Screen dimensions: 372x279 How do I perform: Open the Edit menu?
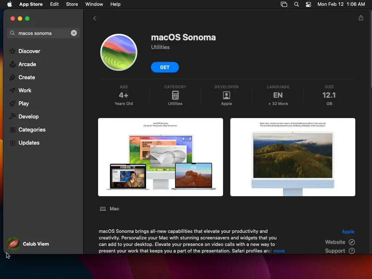(x=54, y=4)
